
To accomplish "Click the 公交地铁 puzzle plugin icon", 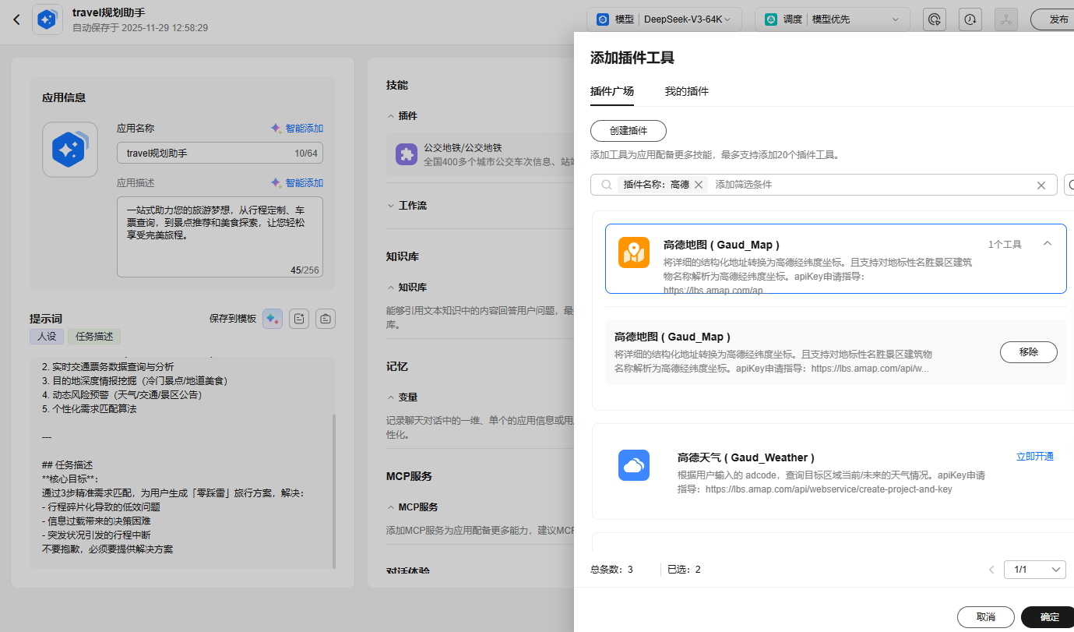I will [x=407, y=154].
